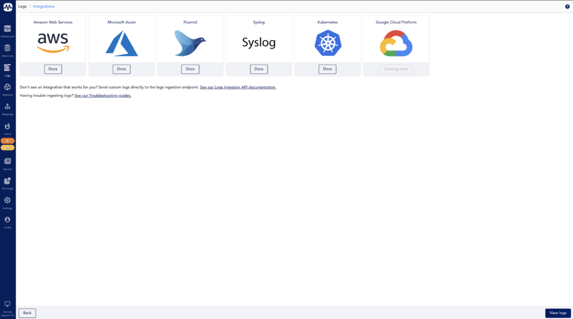
Task: Click the Syslog card title
Action: [259, 22]
